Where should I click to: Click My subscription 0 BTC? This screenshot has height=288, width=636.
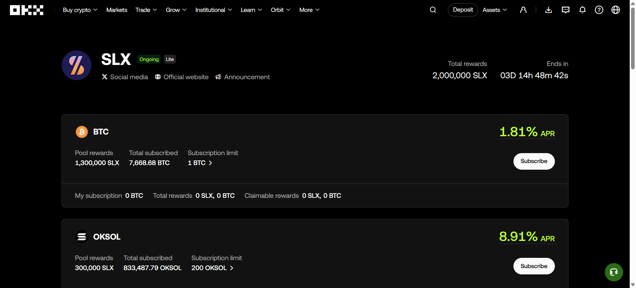(109, 196)
